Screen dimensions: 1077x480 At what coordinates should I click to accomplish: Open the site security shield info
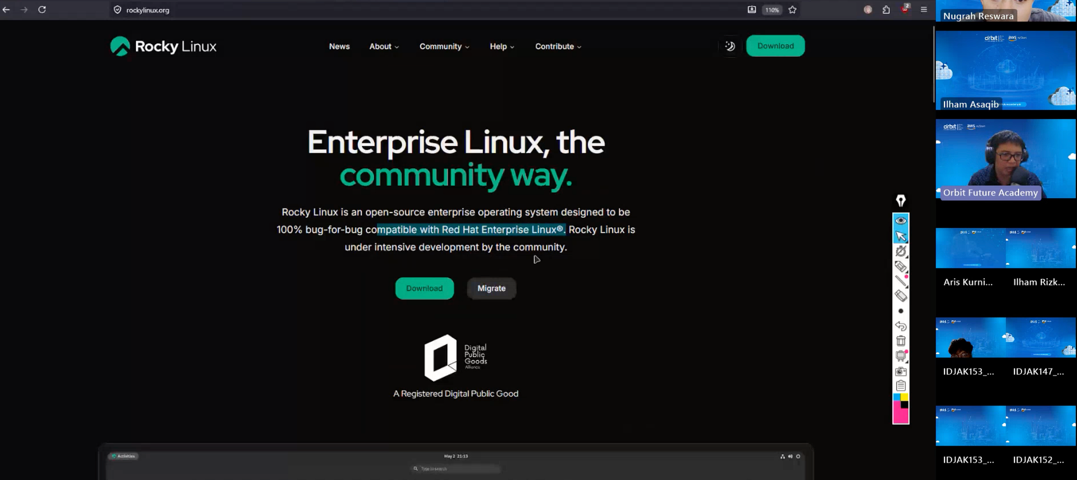(118, 10)
